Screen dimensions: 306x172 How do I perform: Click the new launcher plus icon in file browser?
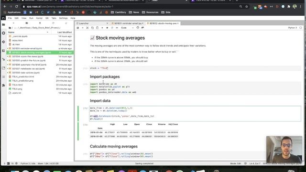click(x=13, y=23)
